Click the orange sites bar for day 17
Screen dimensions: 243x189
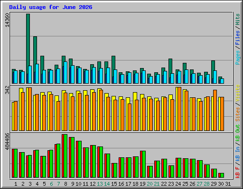click(130, 117)
